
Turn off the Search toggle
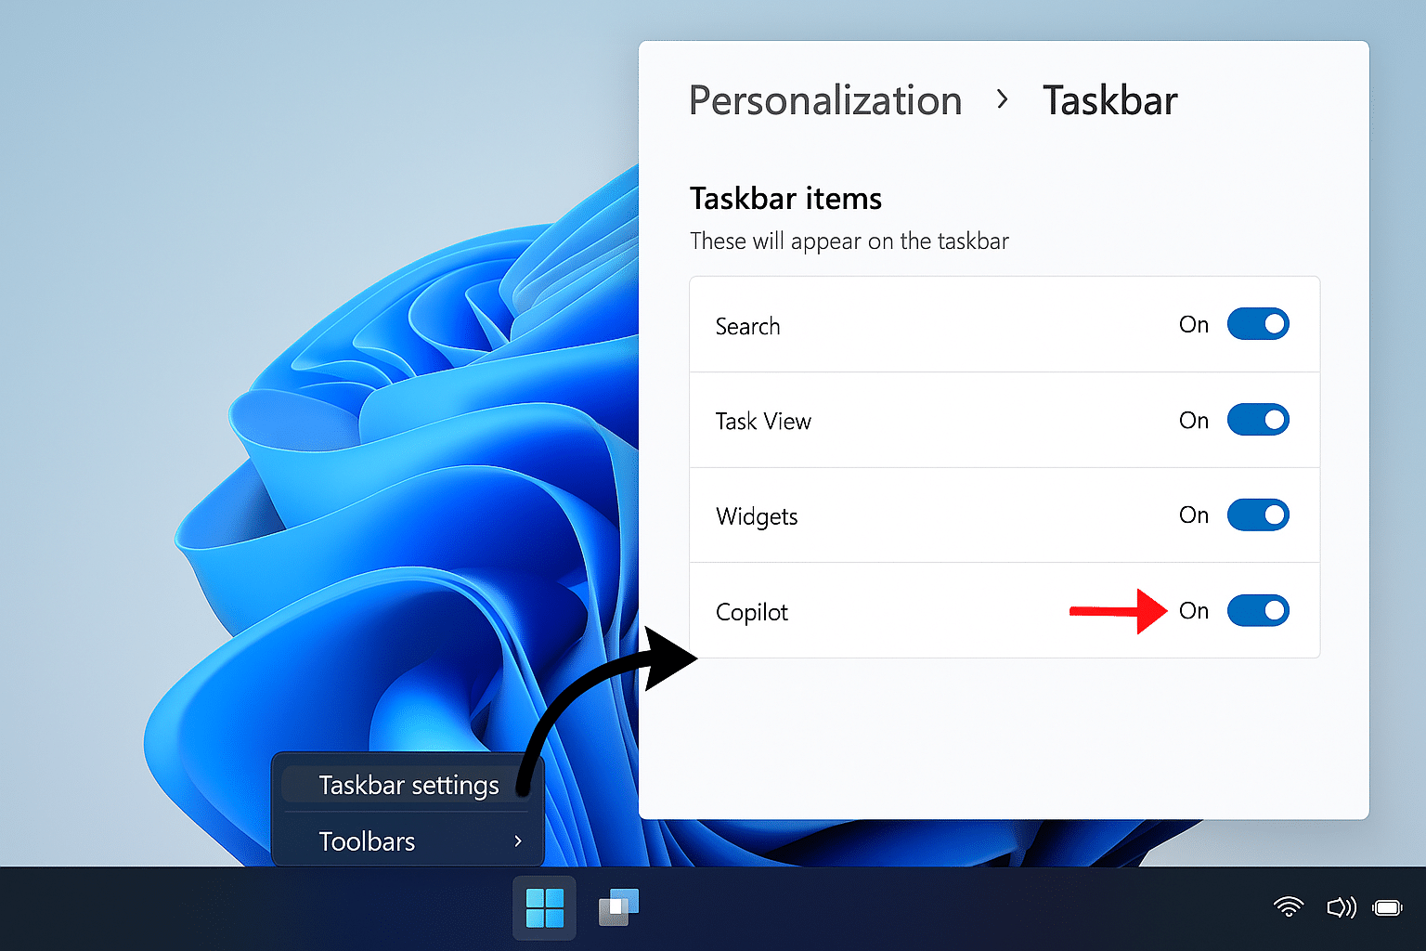[x=1258, y=324]
